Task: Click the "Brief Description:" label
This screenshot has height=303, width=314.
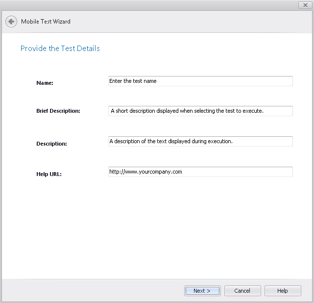Action: pyautogui.click(x=58, y=111)
